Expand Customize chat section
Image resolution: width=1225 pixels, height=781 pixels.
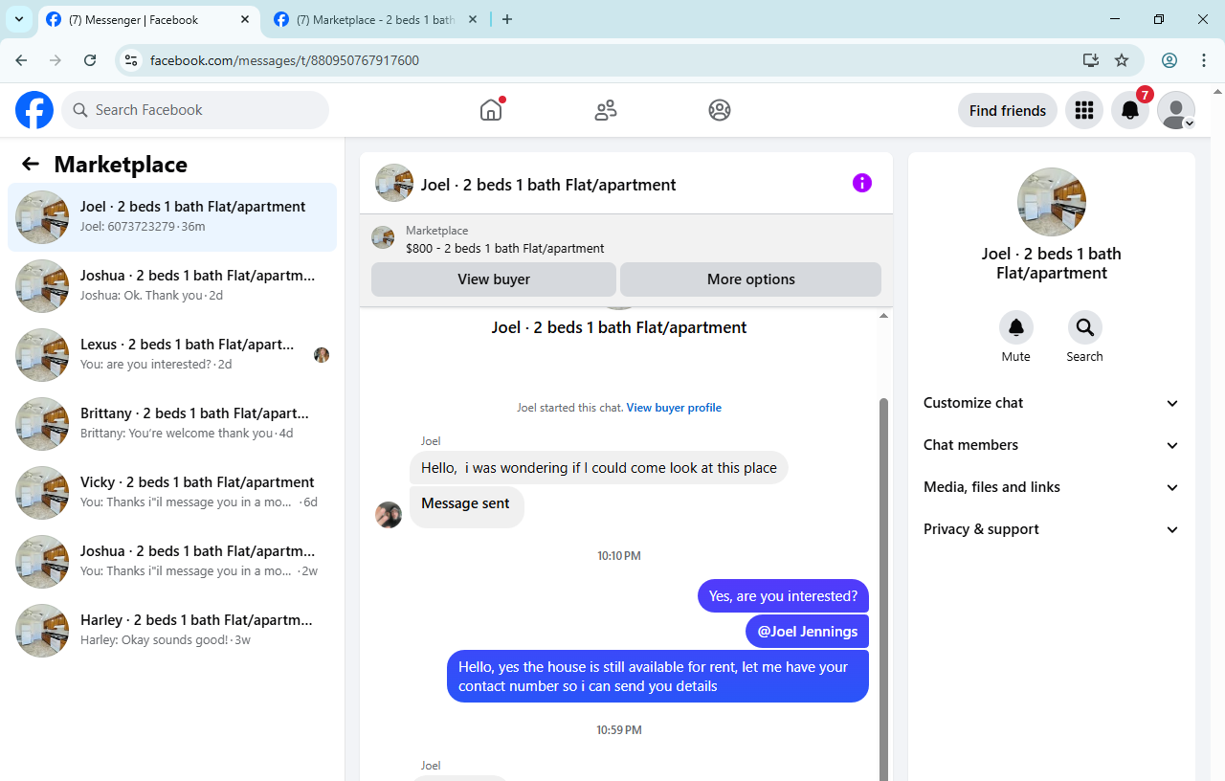[1051, 403]
